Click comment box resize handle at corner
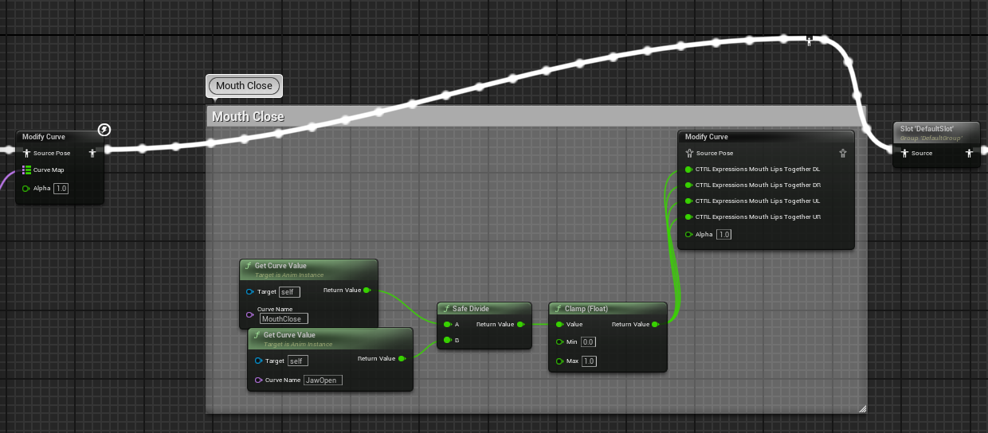Viewport: 988px width, 433px height. [x=861, y=408]
